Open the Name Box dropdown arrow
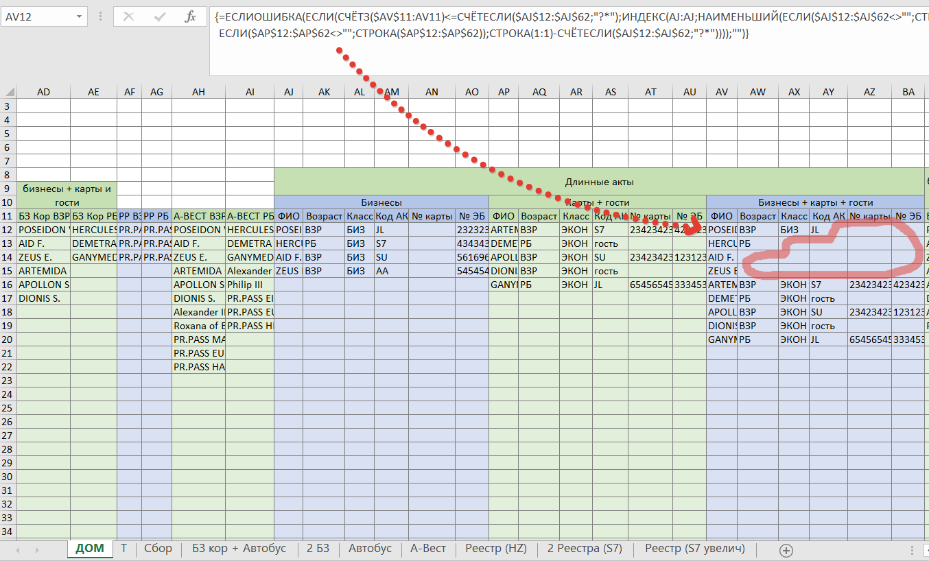Image resolution: width=929 pixels, height=561 pixels. 80,16
